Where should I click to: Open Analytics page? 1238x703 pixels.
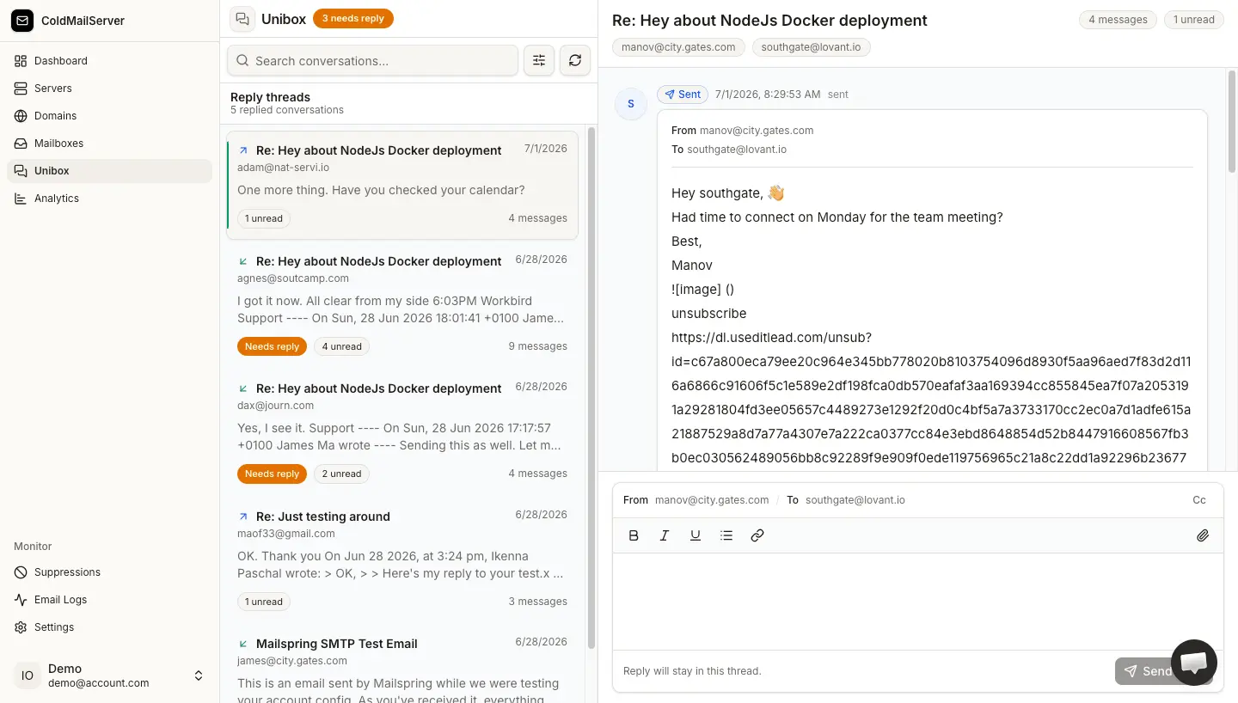(109, 199)
